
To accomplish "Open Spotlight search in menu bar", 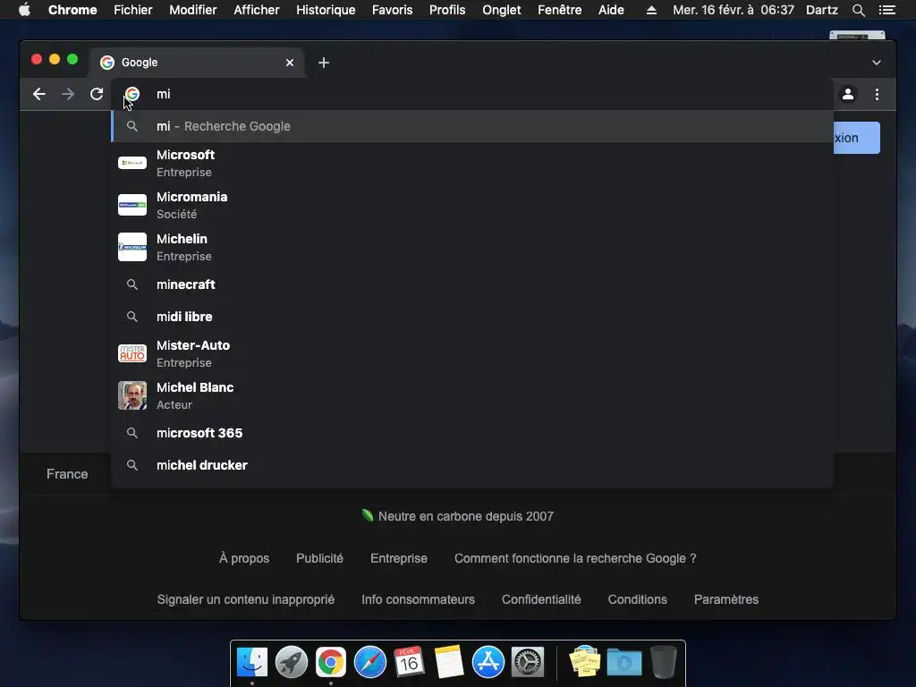I will click(x=858, y=10).
